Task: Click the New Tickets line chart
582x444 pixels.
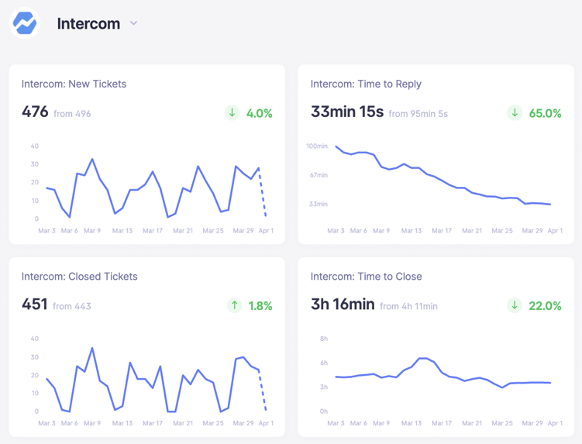Action: (156, 188)
